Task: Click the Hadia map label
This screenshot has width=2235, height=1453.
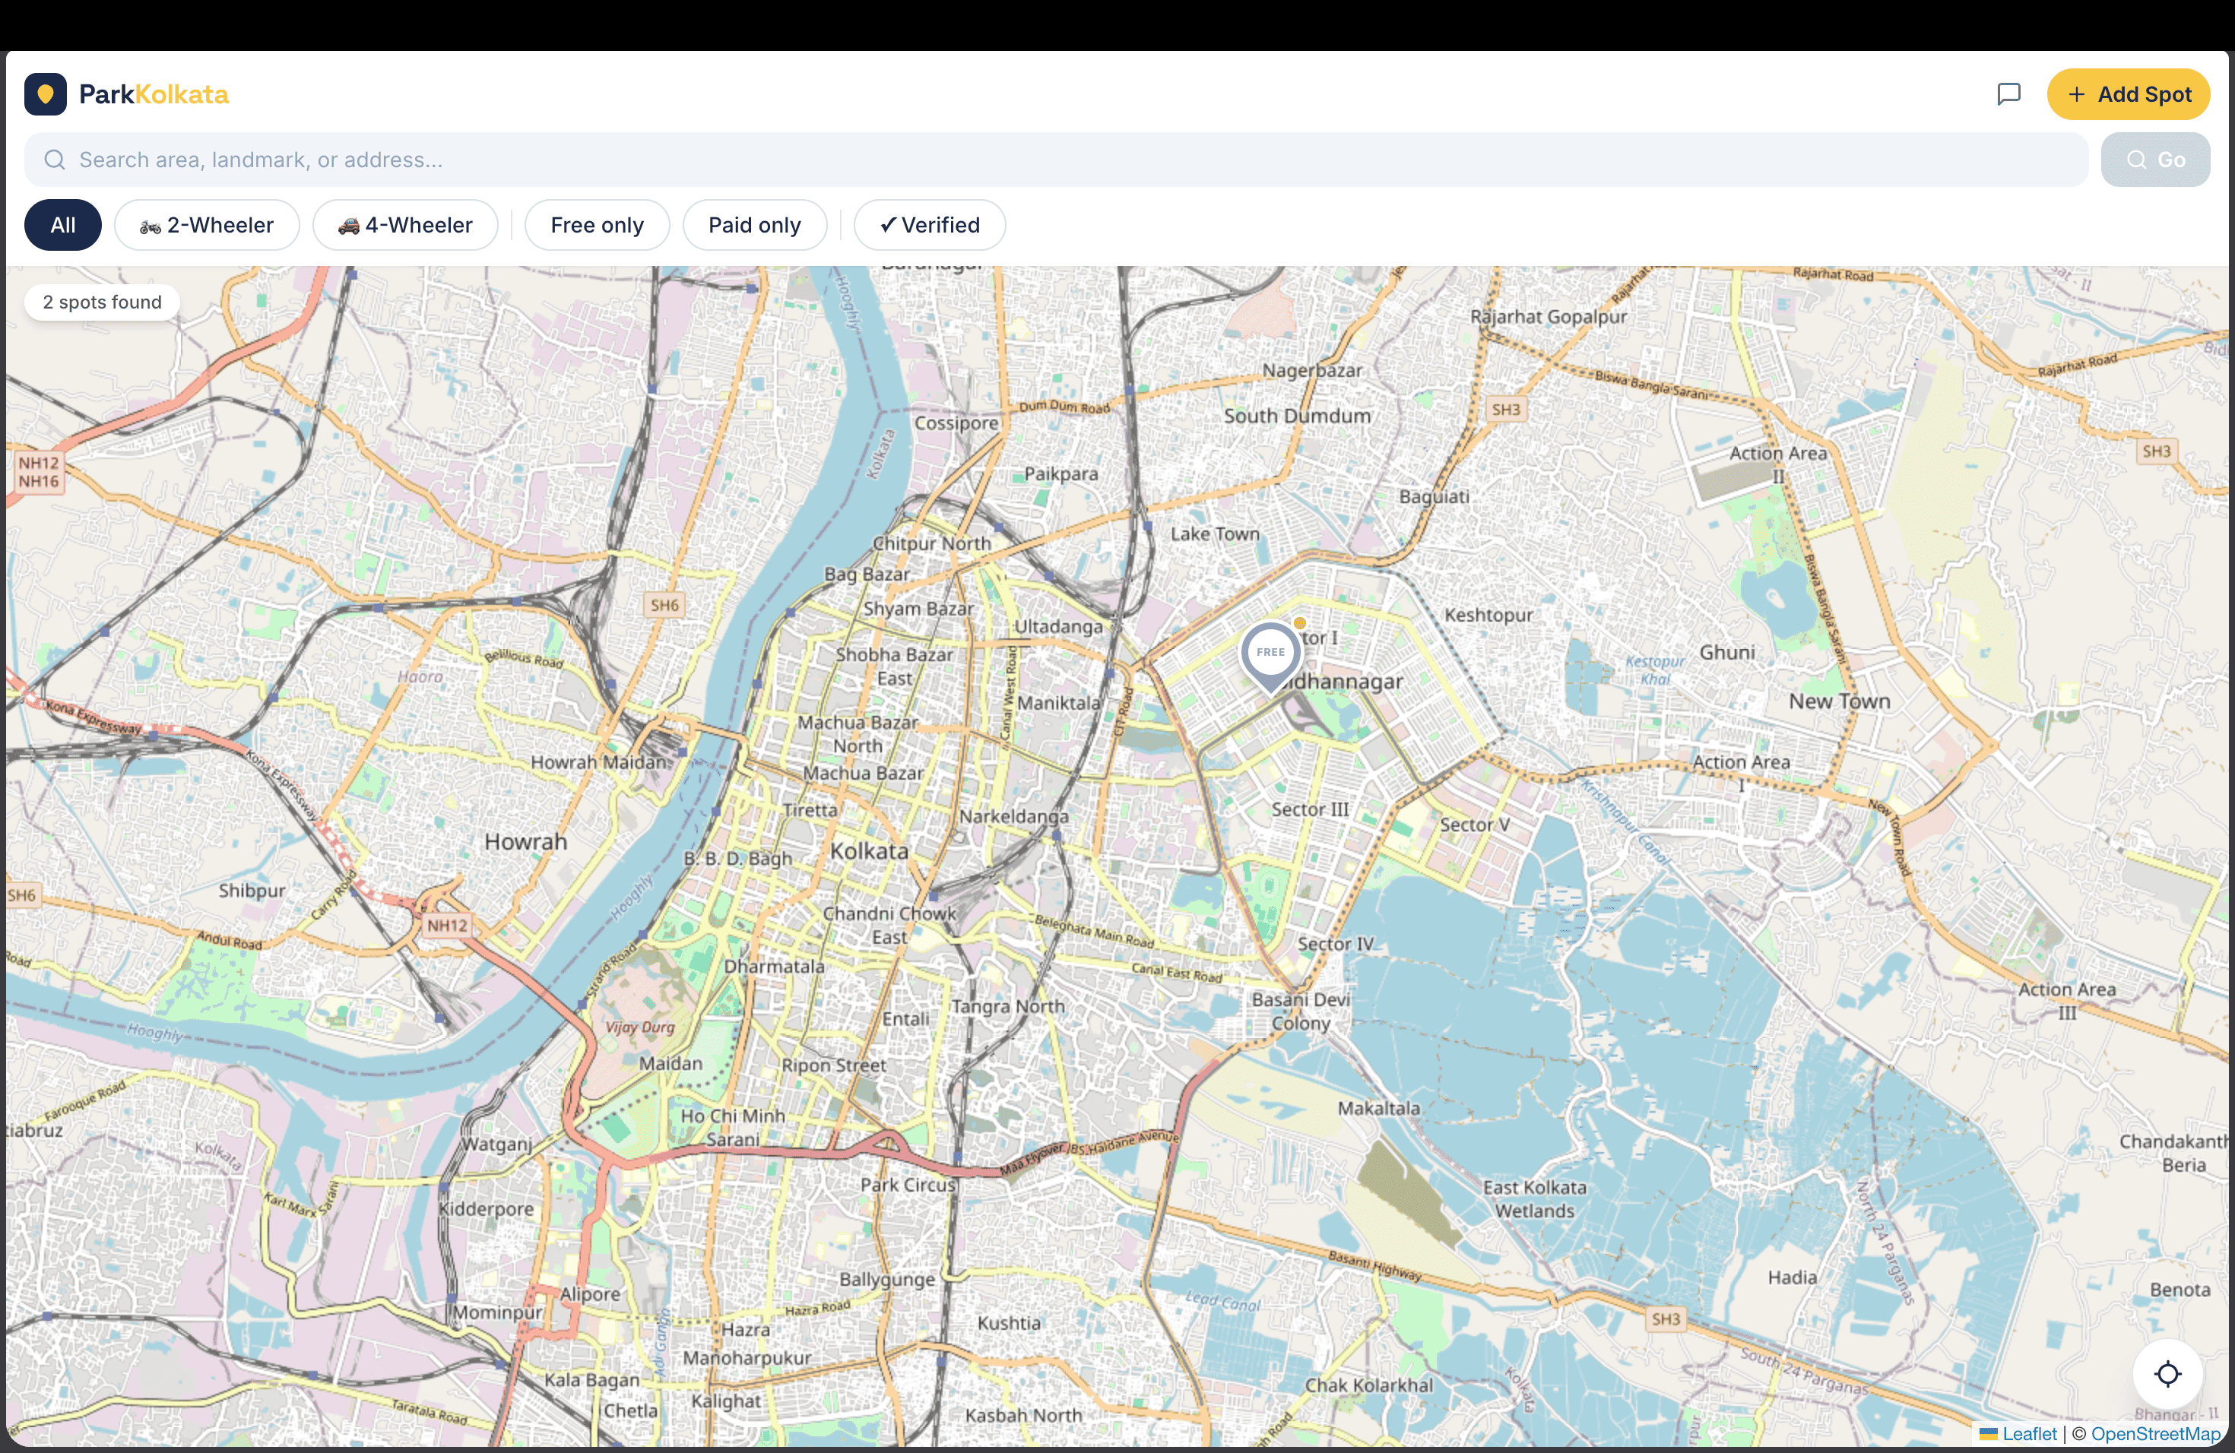Action: [1792, 1277]
